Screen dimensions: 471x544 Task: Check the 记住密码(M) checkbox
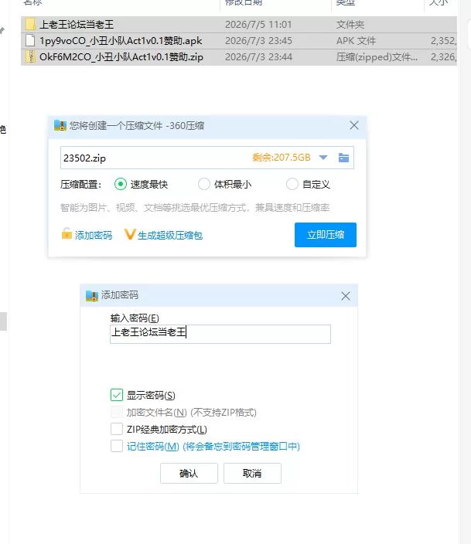click(117, 446)
